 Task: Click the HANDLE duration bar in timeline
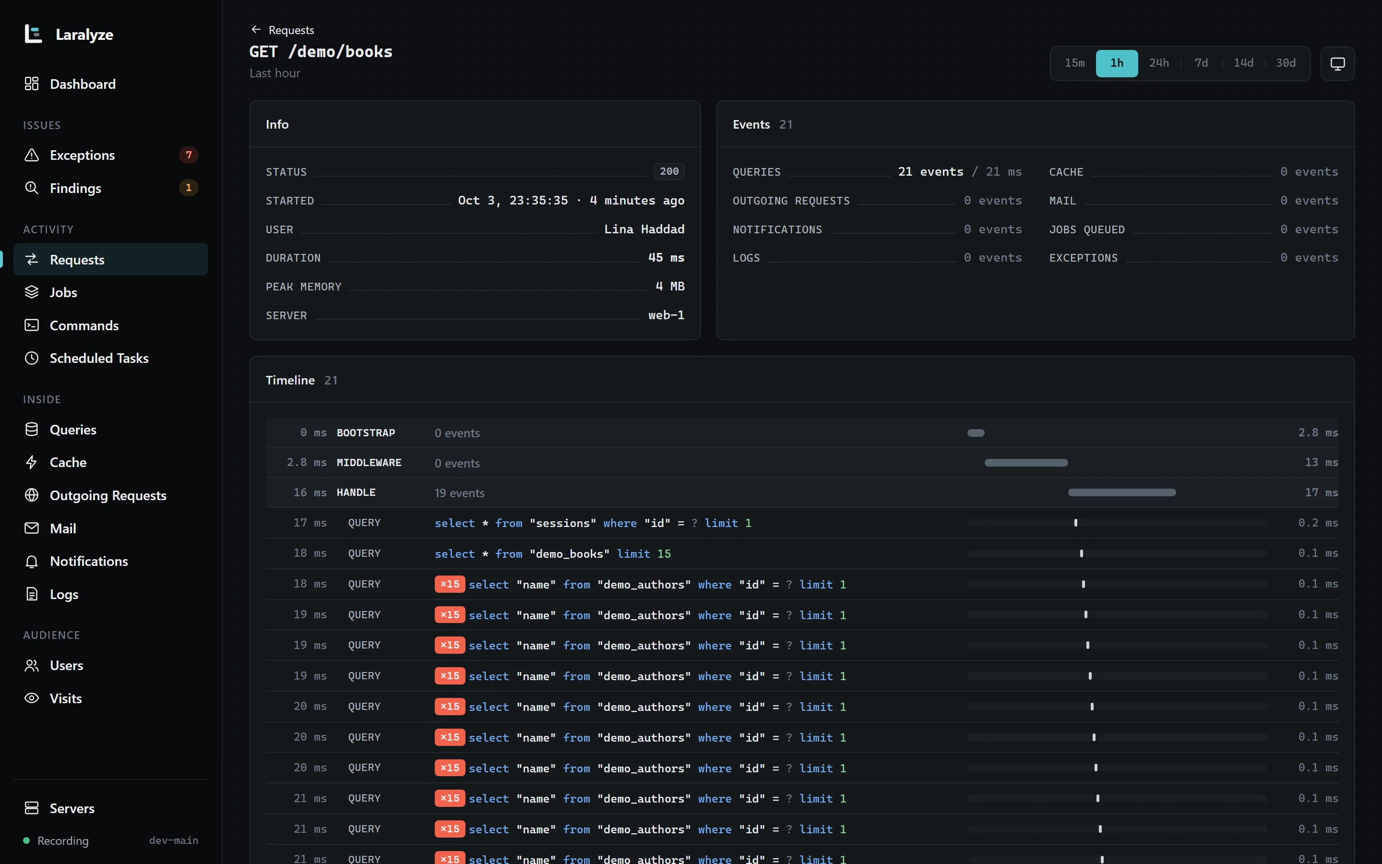pyautogui.click(x=1121, y=492)
